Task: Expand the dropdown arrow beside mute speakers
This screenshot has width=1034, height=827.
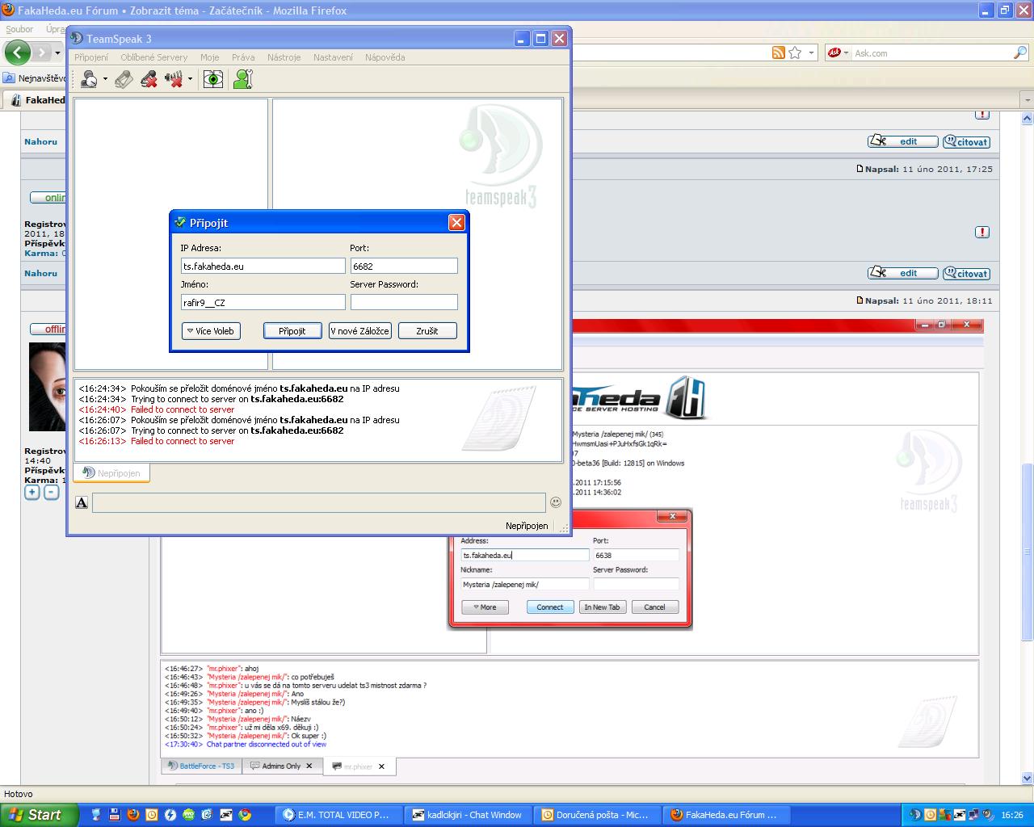Action: click(191, 79)
